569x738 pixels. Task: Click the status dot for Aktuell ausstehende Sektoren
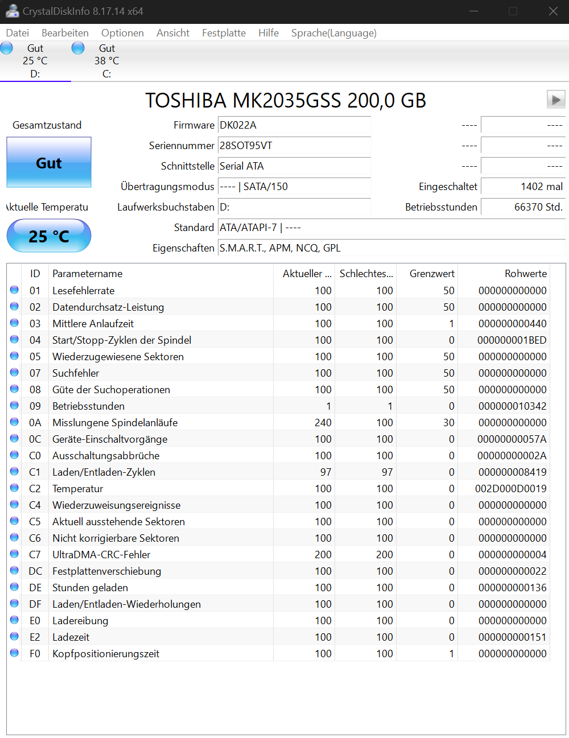pyautogui.click(x=14, y=521)
